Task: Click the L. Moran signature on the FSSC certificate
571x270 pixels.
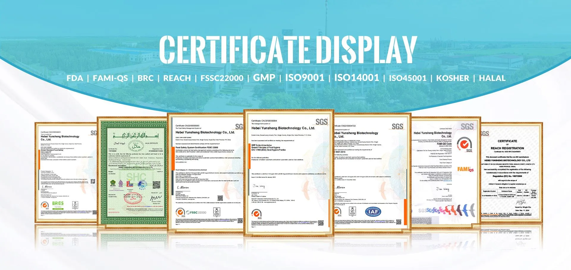Action: tap(183, 188)
